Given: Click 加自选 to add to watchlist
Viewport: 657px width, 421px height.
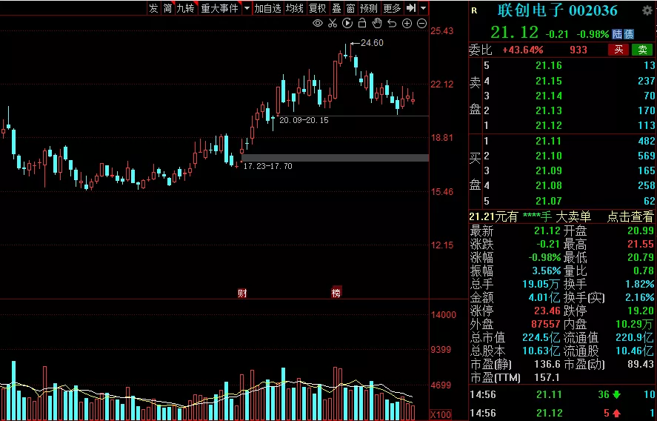Looking at the screenshot, I should (267, 8).
